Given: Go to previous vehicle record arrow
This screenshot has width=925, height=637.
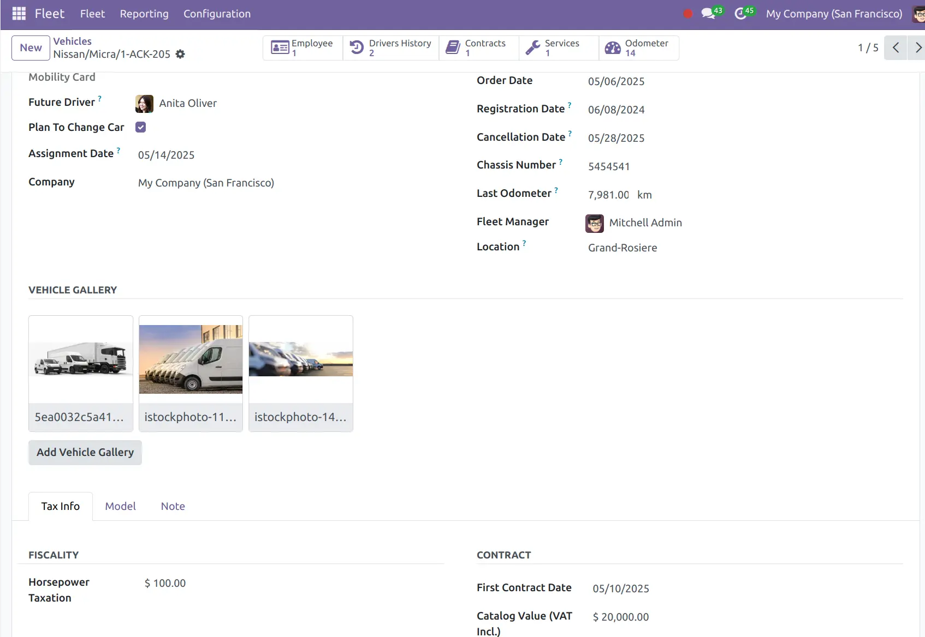Looking at the screenshot, I should tap(896, 48).
